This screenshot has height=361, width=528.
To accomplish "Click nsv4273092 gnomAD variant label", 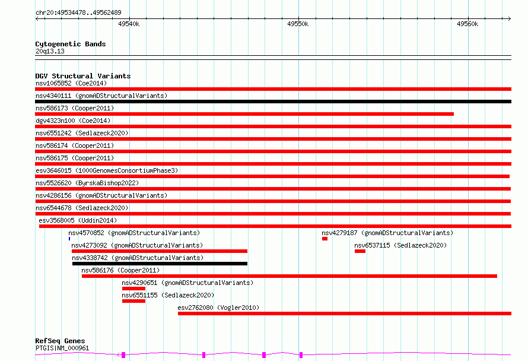I will (x=137, y=245).
